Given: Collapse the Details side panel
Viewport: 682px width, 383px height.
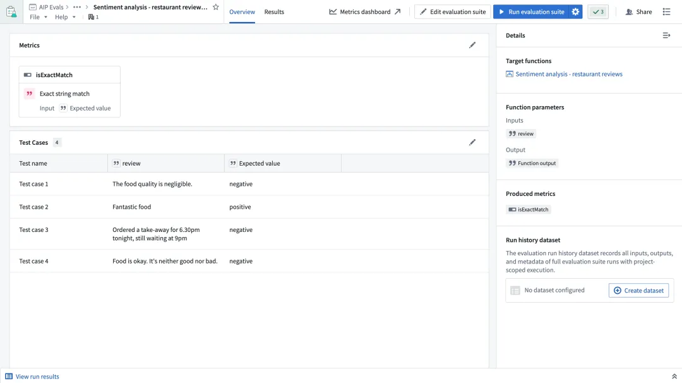Looking at the screenshot, I should [x=666, y=35].
